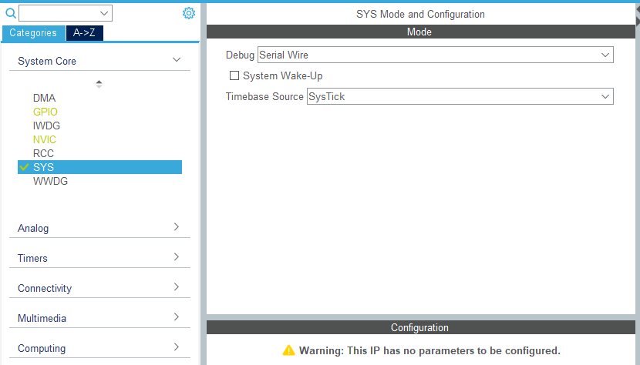Select RCC in the peripheral list
The width and height of the screenshot is (640, 365).
point(43,153)
